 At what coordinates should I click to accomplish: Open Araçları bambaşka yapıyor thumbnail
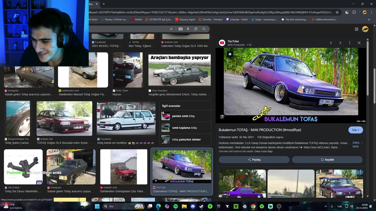click(x=179, y=70)
